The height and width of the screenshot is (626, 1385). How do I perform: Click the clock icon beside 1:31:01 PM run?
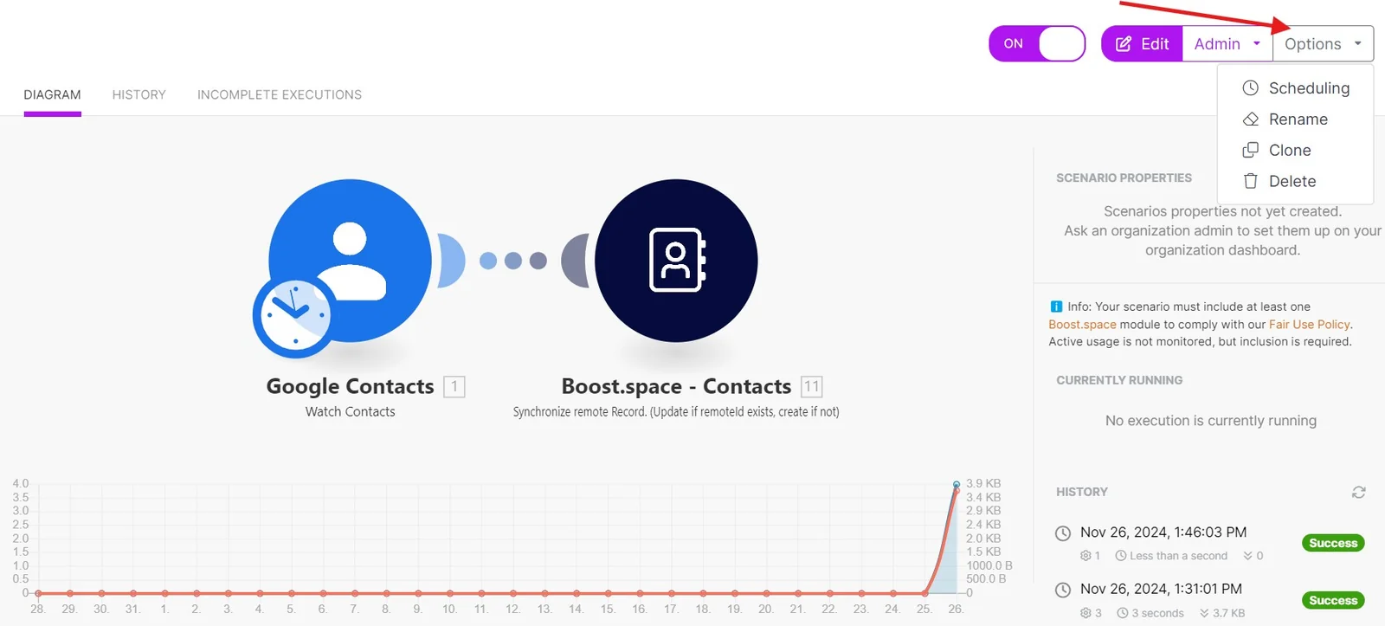tap(1063, 590)
